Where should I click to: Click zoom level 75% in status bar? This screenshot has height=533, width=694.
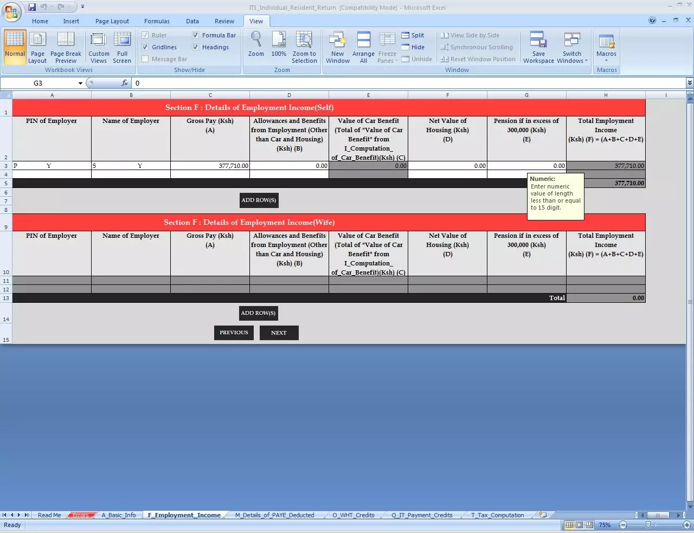(x=605, y=525)
